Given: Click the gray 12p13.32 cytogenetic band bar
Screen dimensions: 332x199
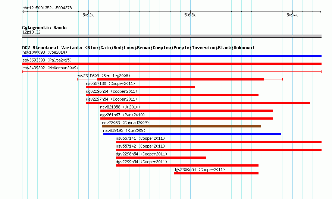Looking at the screenshot, I should [x=172, y=37].
